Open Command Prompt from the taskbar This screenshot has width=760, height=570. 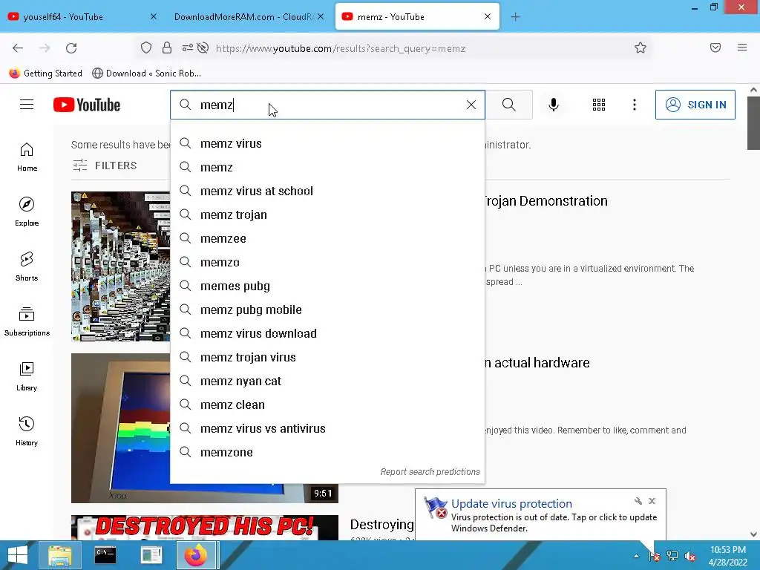(x=105, y=555)
